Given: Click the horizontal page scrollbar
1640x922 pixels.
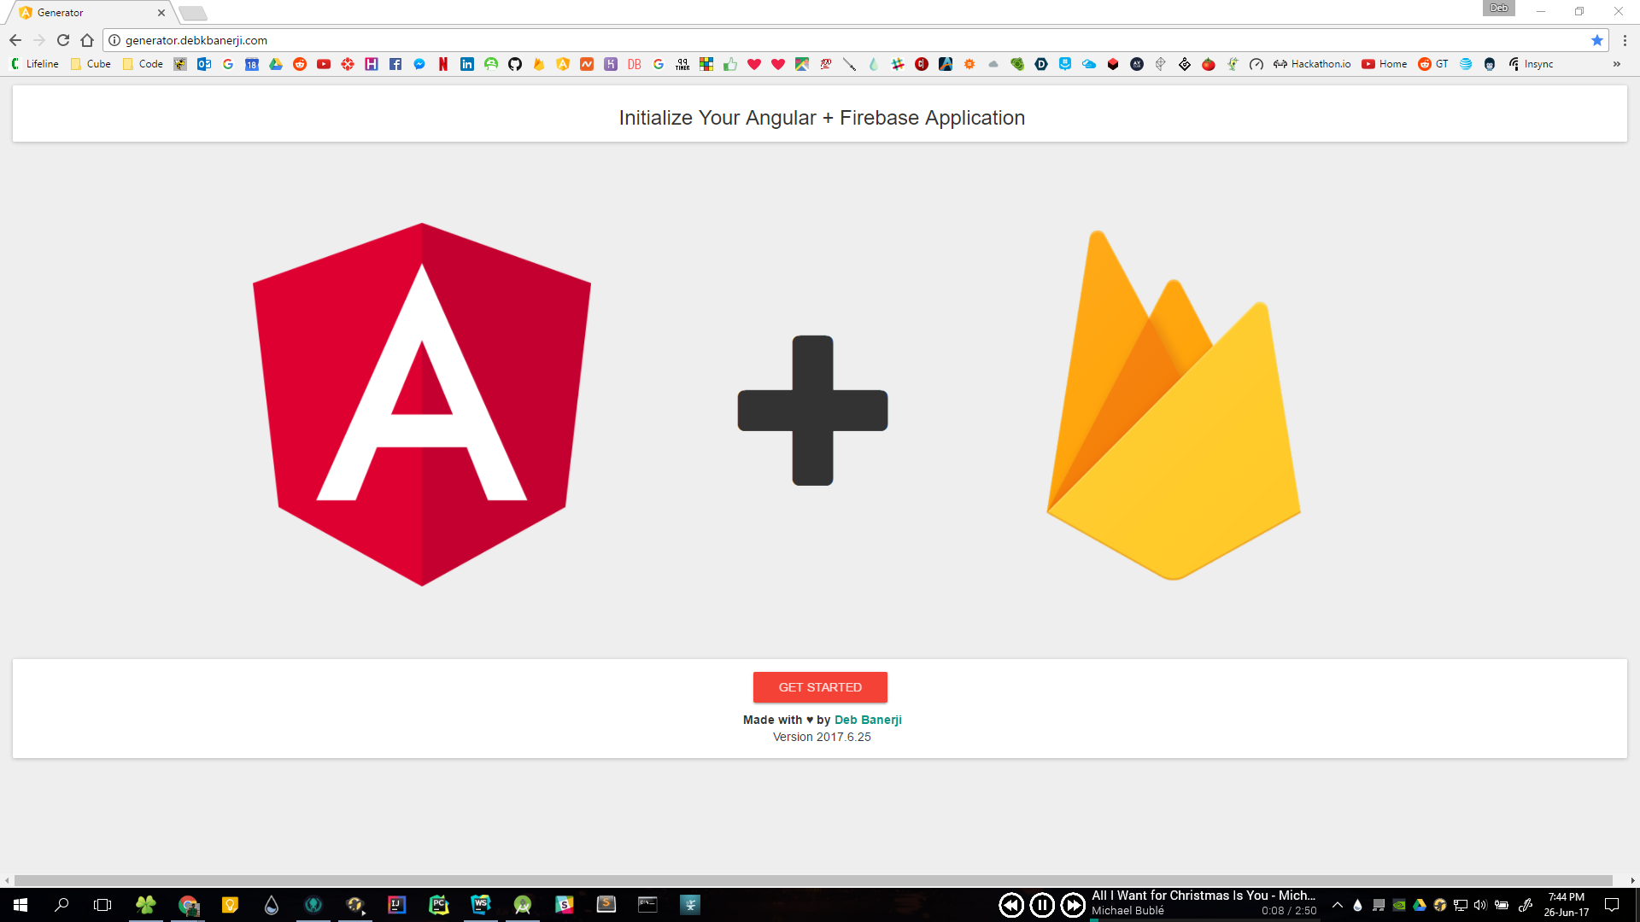Looking at the screenshot, I should click(811, 880).
